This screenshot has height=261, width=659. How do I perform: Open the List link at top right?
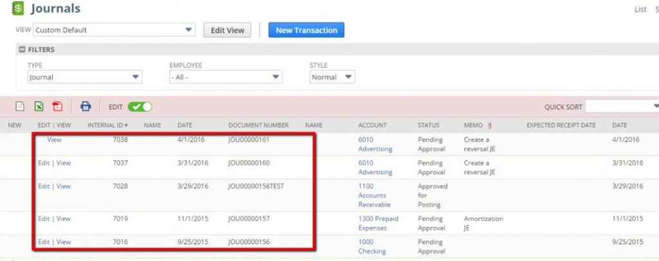click(640, 9)
